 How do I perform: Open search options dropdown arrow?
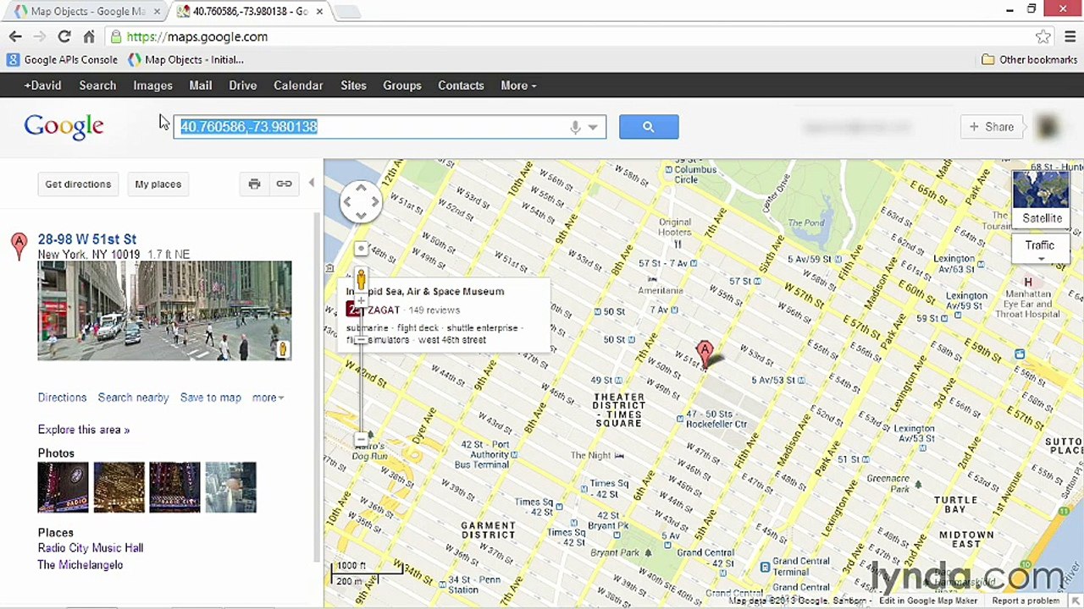click(593, 127)
